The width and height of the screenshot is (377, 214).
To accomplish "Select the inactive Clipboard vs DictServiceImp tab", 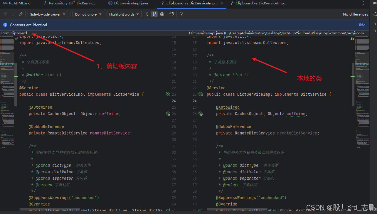I will [258, 3].
